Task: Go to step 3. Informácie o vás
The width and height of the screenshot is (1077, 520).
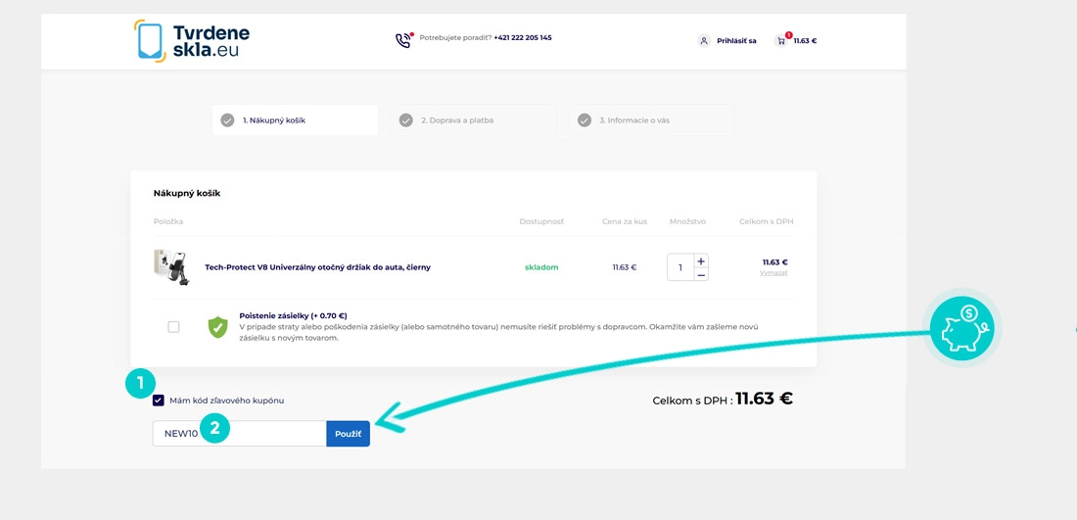Action: 634,120
